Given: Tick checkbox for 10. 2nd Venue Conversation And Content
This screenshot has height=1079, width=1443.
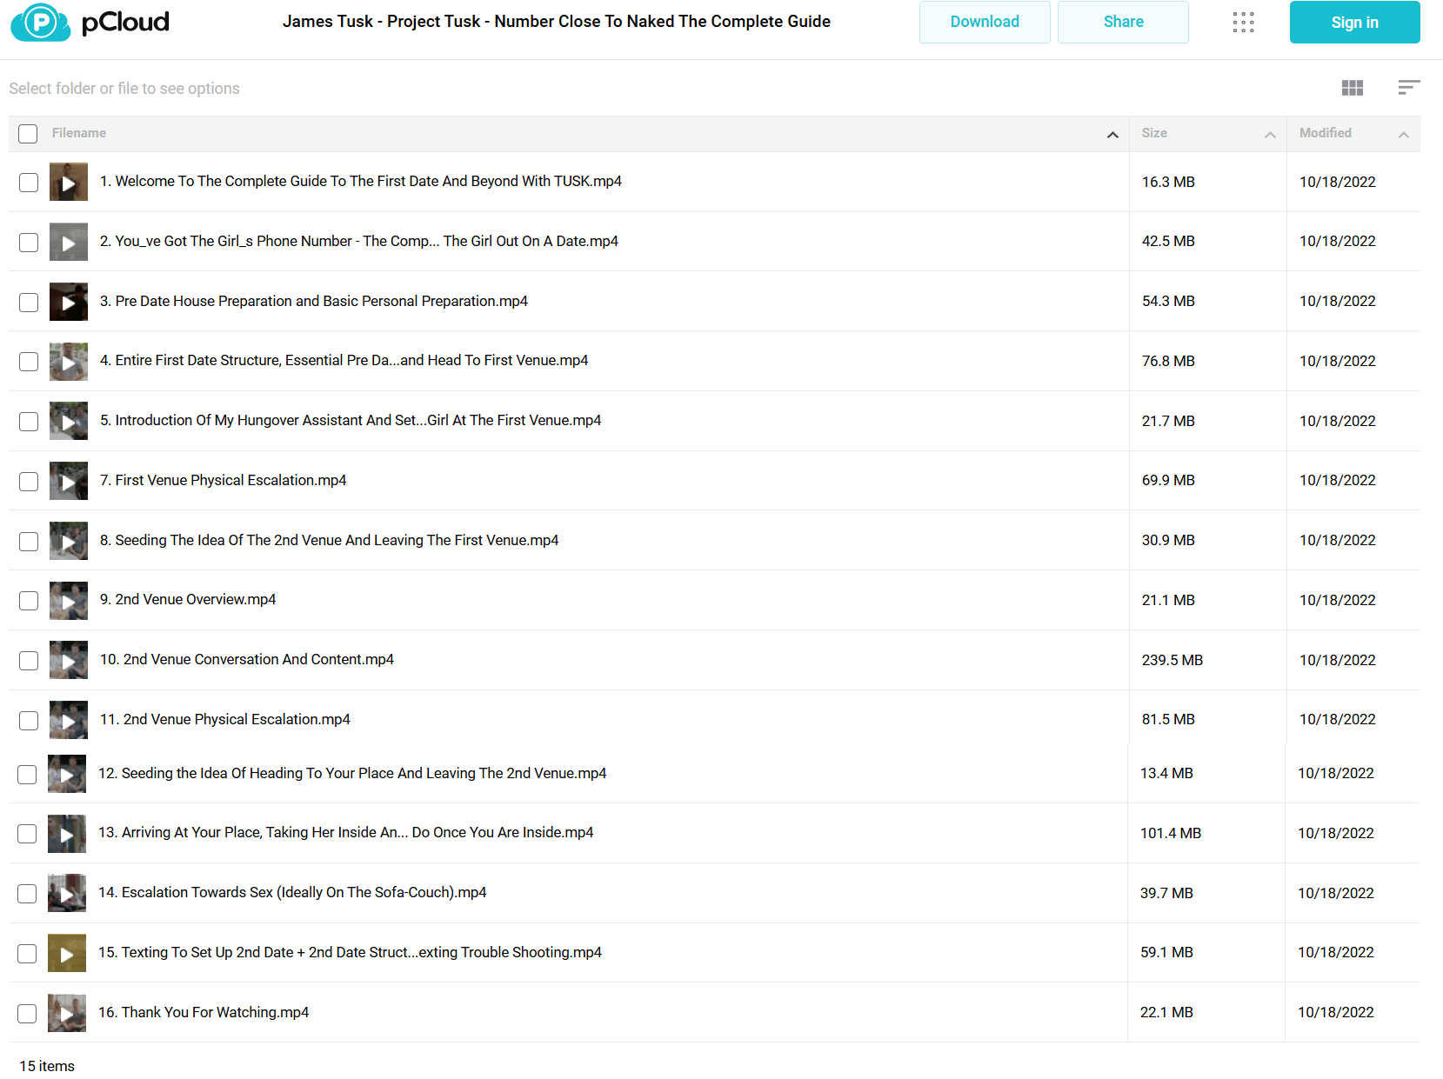Looking at the screenshot, I should (x=29, y=661).
